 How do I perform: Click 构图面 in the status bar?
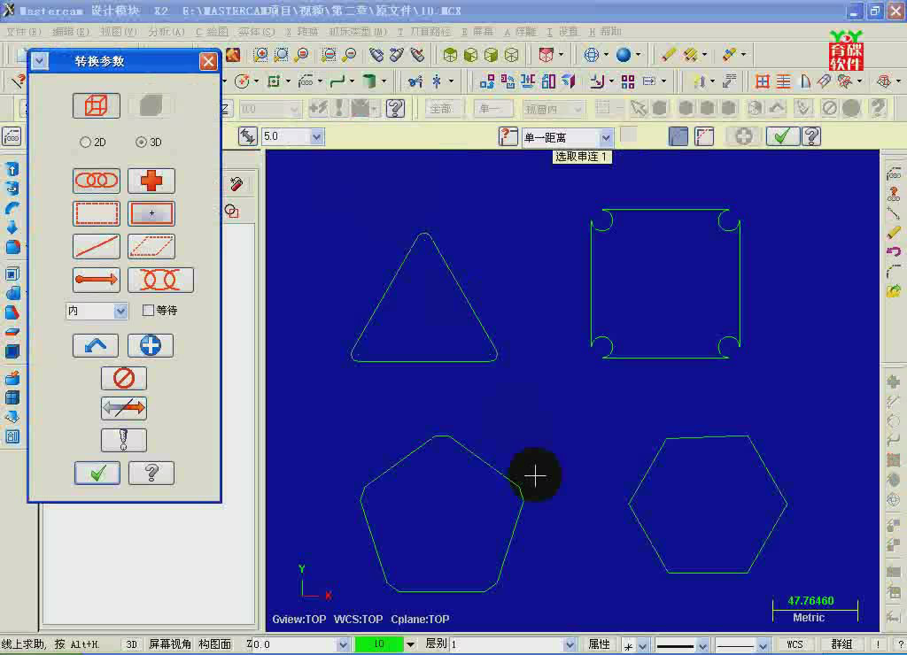214,644
